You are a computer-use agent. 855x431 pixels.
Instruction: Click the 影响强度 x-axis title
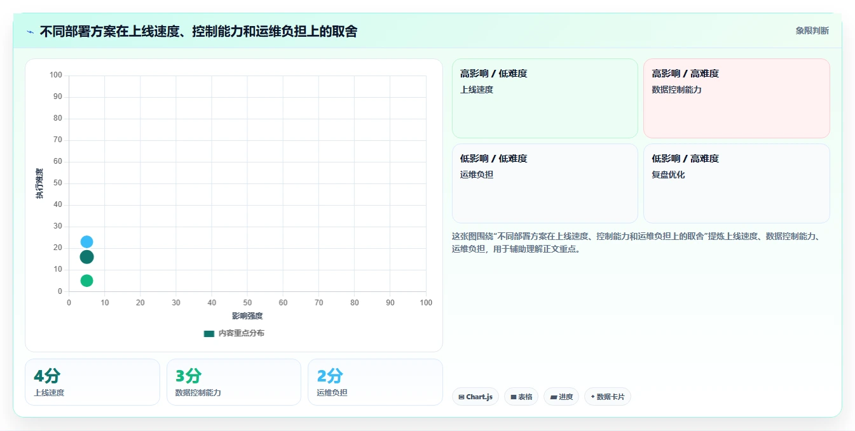(247, 316)
